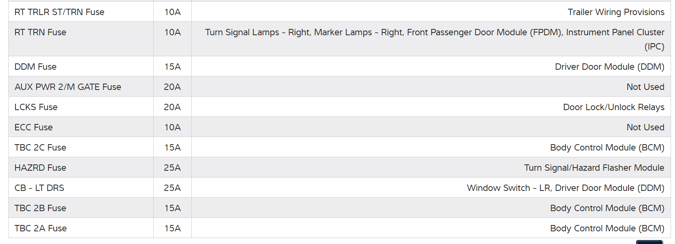Select the RT TRN Fuse name cell
The width and height of the screenshot is (675, 244).
(x=40, y=32)
